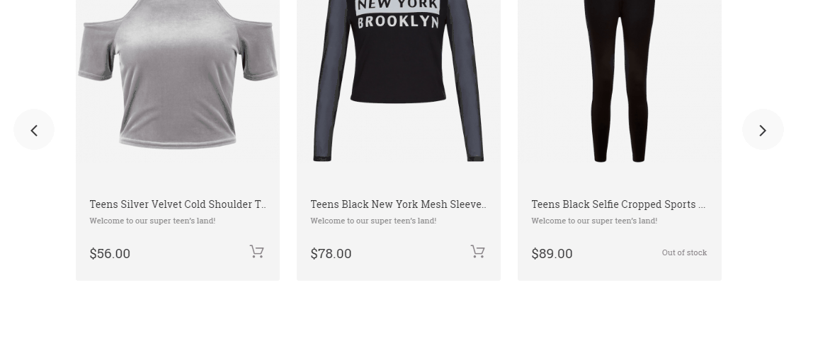Click the welcome subtitle under Mesh Sleeve top
The image size is (813, 355).
pyautogui.click(x=373, y=221)
